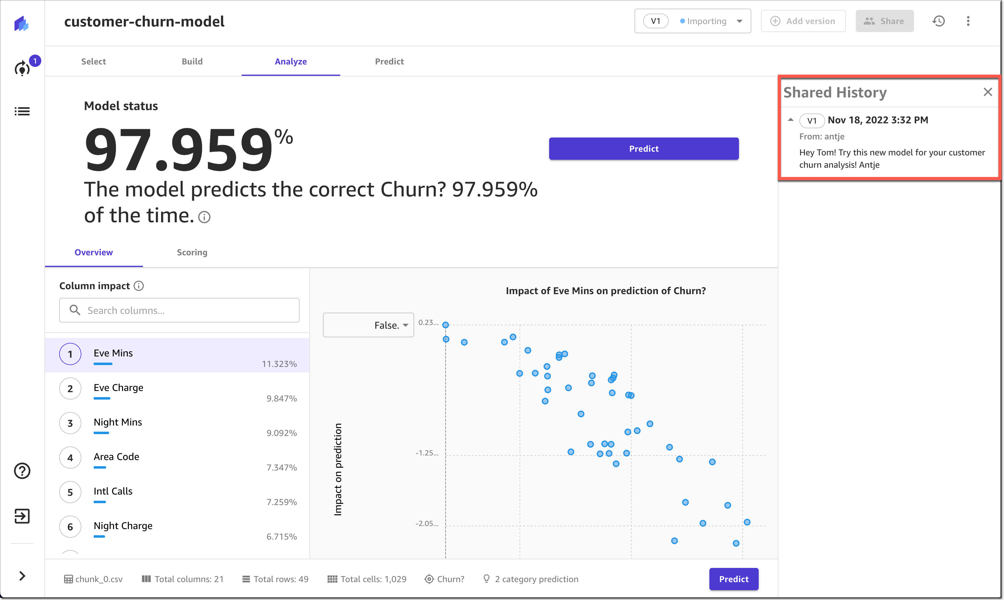Viewport: 1004px width, 600px height.
Task: Open the 'False.' category dropdown
Action: point(368,325)
